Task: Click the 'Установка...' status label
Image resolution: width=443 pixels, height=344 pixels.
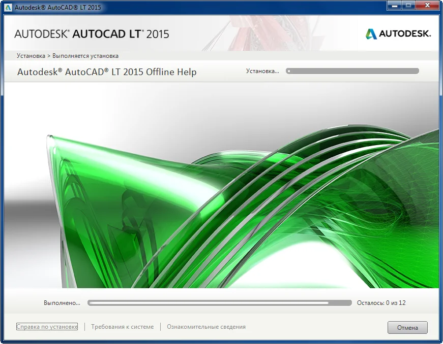Action: pyautogui.click(x=262, y=71)
